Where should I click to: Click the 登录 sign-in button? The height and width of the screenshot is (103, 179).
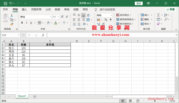139,3
